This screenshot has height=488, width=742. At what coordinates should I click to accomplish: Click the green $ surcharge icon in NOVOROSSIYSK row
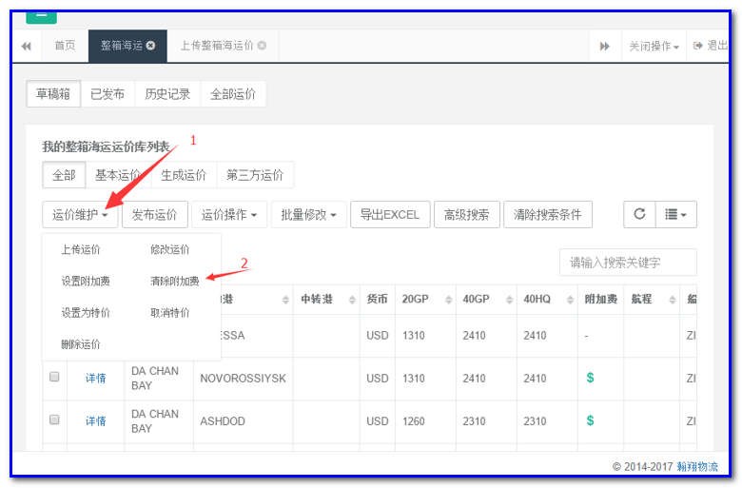point(590,378)
